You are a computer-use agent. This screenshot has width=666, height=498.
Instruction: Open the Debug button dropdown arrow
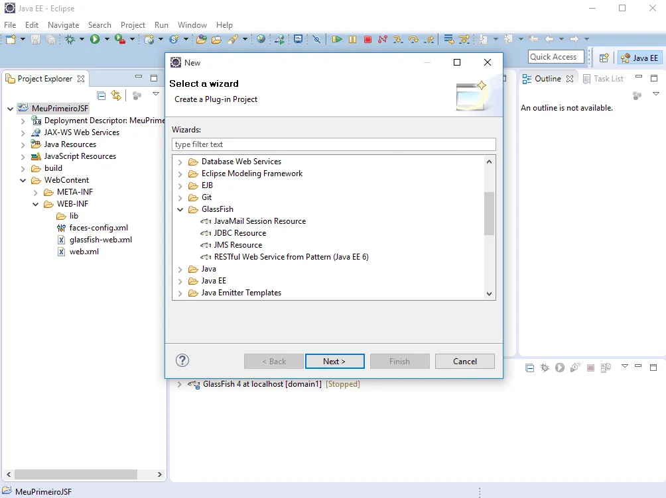82,40
